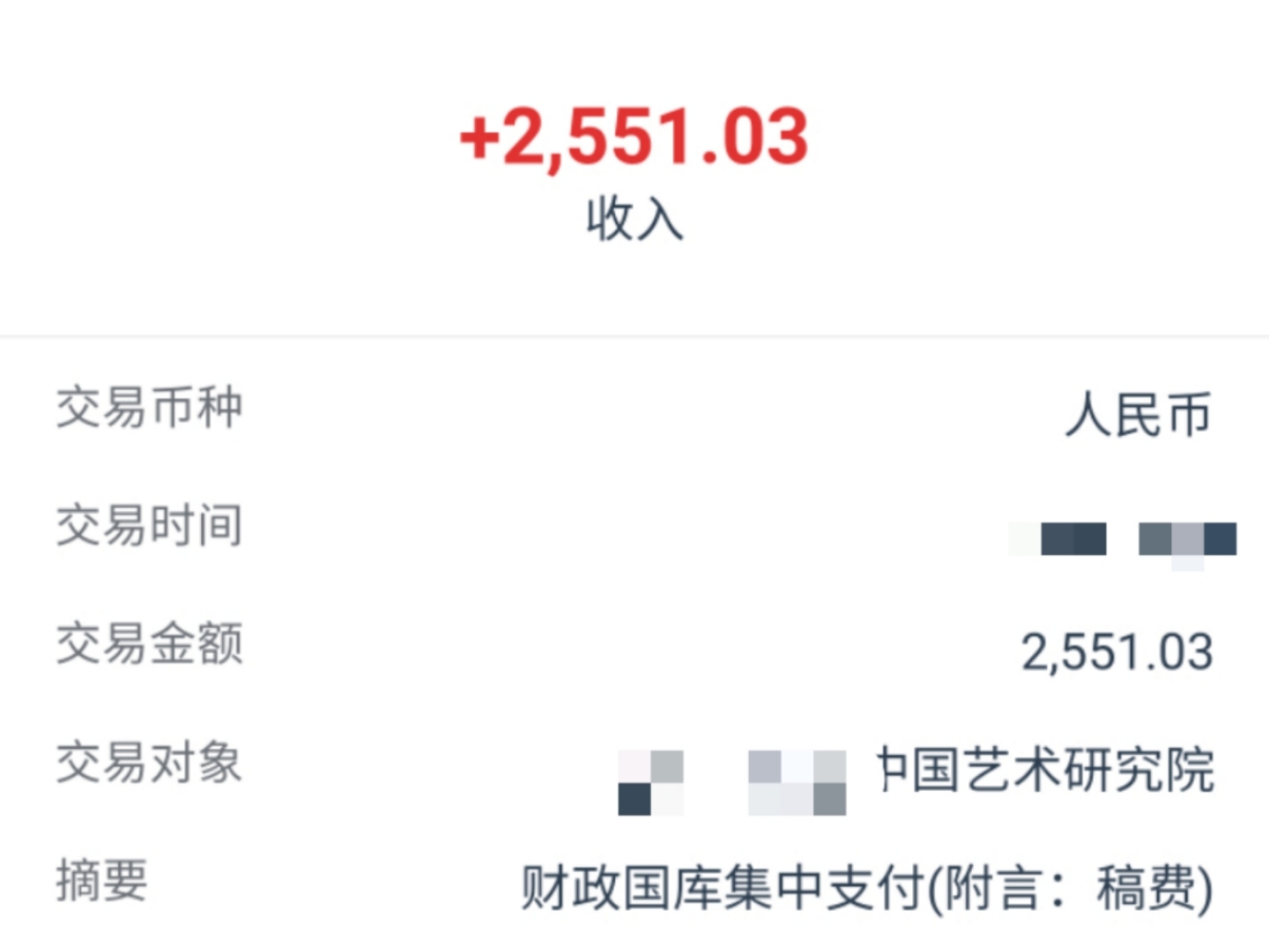Click the 摘要 row label
This screenshot has height=947, width=1269.
102,880
